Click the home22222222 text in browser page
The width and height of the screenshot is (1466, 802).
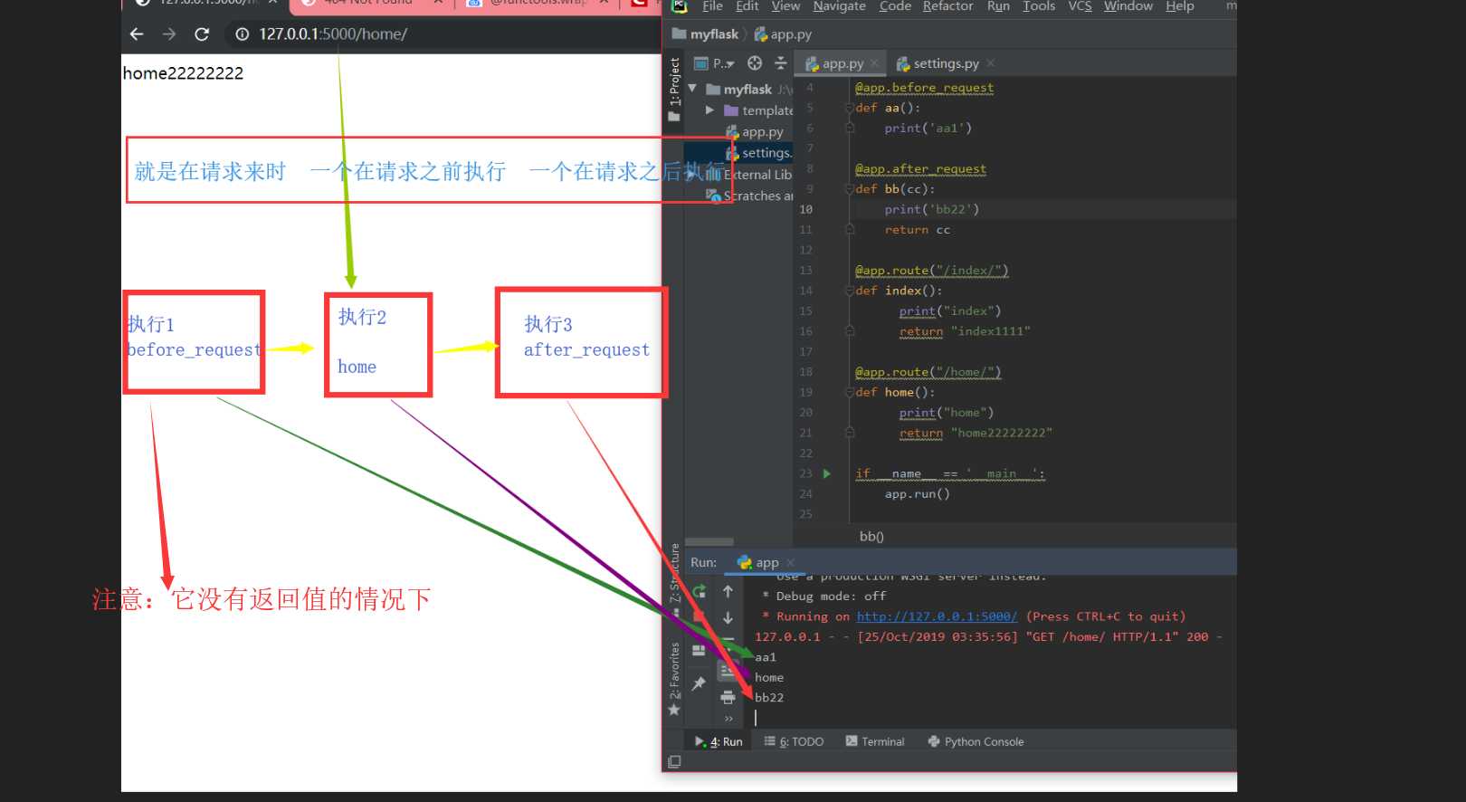pos(183,73)
